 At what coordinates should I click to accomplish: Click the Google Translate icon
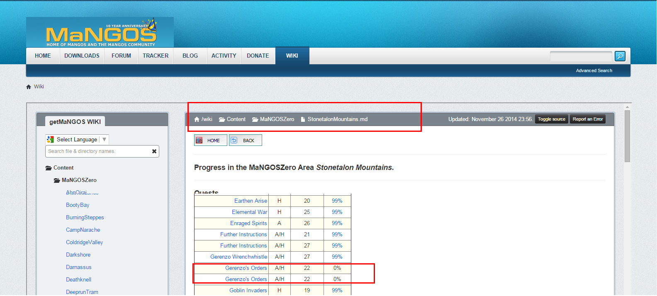coord(51,139)
